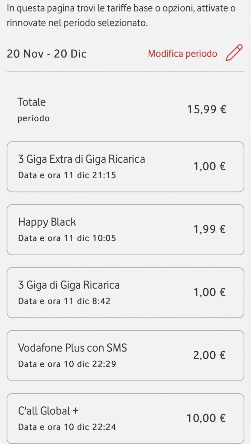
Task: Tap the red pencil edit icon
Action: click(234, 53)
